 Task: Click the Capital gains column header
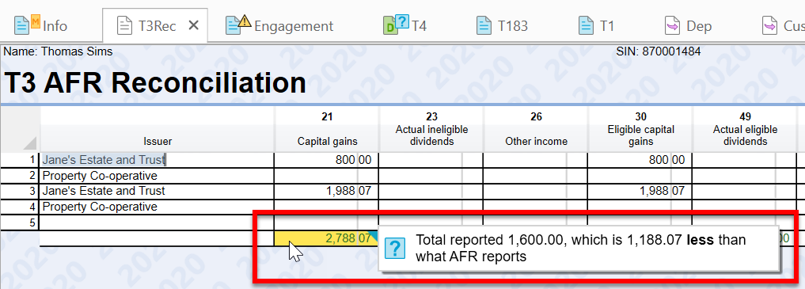[327, 129]
